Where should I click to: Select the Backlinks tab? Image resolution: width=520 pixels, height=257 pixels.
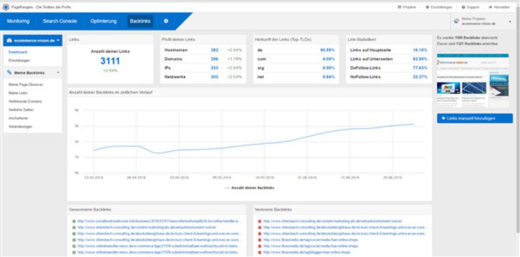pos(140,21)
